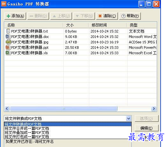This screenshot has height=147, width=167.
Task: Sort by 修改时间 column header
Action: [108, 25]
